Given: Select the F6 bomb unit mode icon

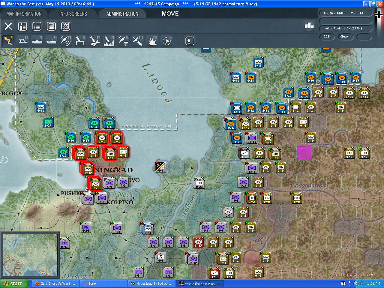Looking at the screenshot, I should click(80, 41).
